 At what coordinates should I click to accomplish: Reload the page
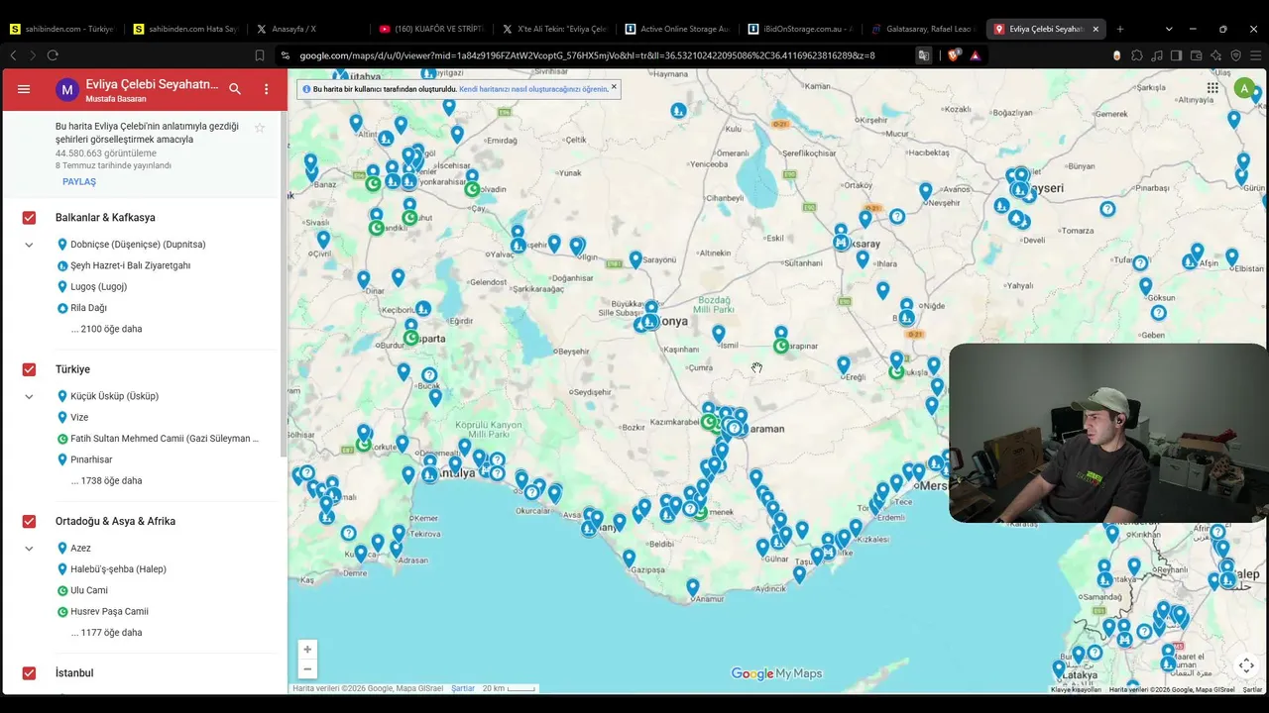[x=53, y=55]
